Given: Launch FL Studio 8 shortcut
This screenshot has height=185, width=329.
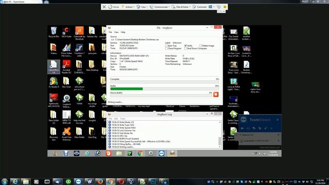Looking at the screenshot, I should coord(53,82).
